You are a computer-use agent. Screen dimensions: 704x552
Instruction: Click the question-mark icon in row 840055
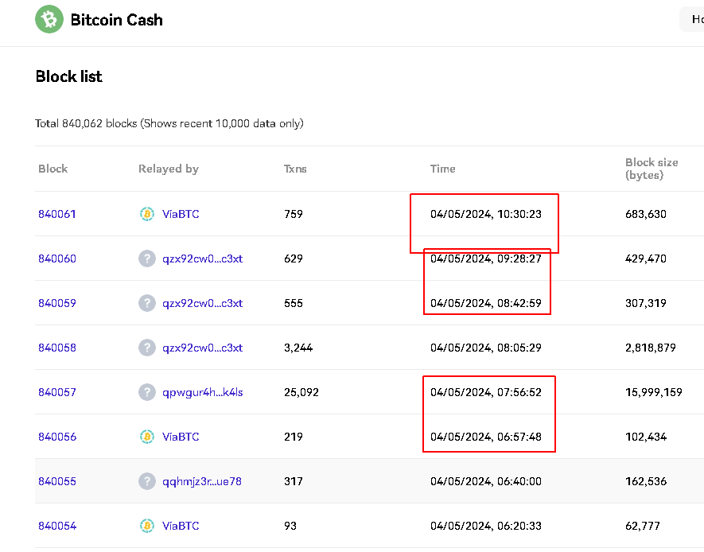pyautogui.click(x=147, y=481)
